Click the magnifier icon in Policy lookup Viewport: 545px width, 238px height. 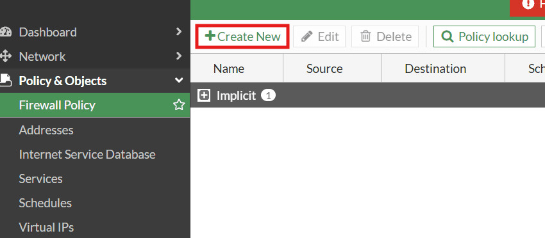[x=448, y=36]
